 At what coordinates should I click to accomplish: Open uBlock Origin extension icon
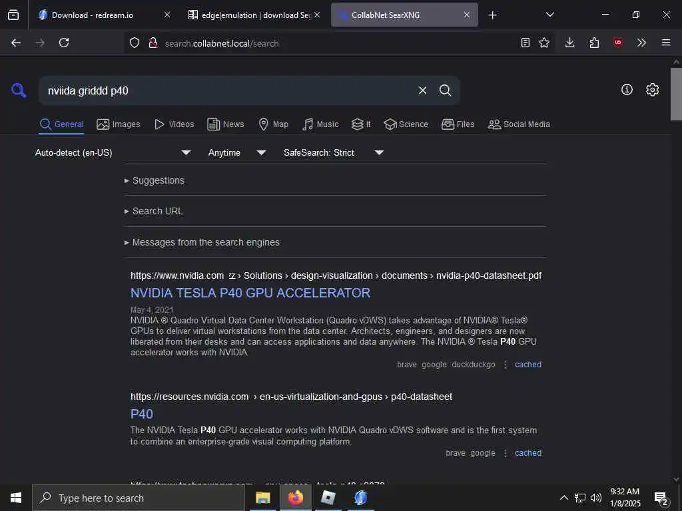point(618,43)
